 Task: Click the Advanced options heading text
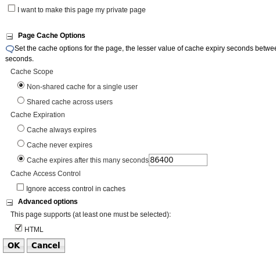[48, 202]
